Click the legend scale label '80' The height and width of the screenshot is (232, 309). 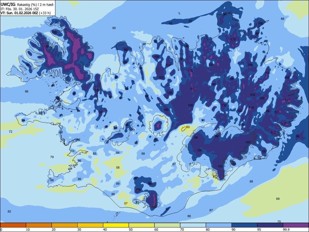208,230
